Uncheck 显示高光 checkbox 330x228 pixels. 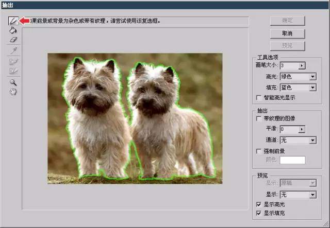click(x=259, y=204)
